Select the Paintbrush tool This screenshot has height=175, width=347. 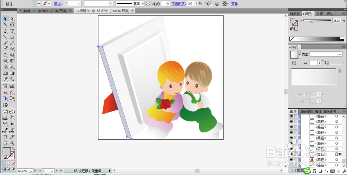coord(5,43)
